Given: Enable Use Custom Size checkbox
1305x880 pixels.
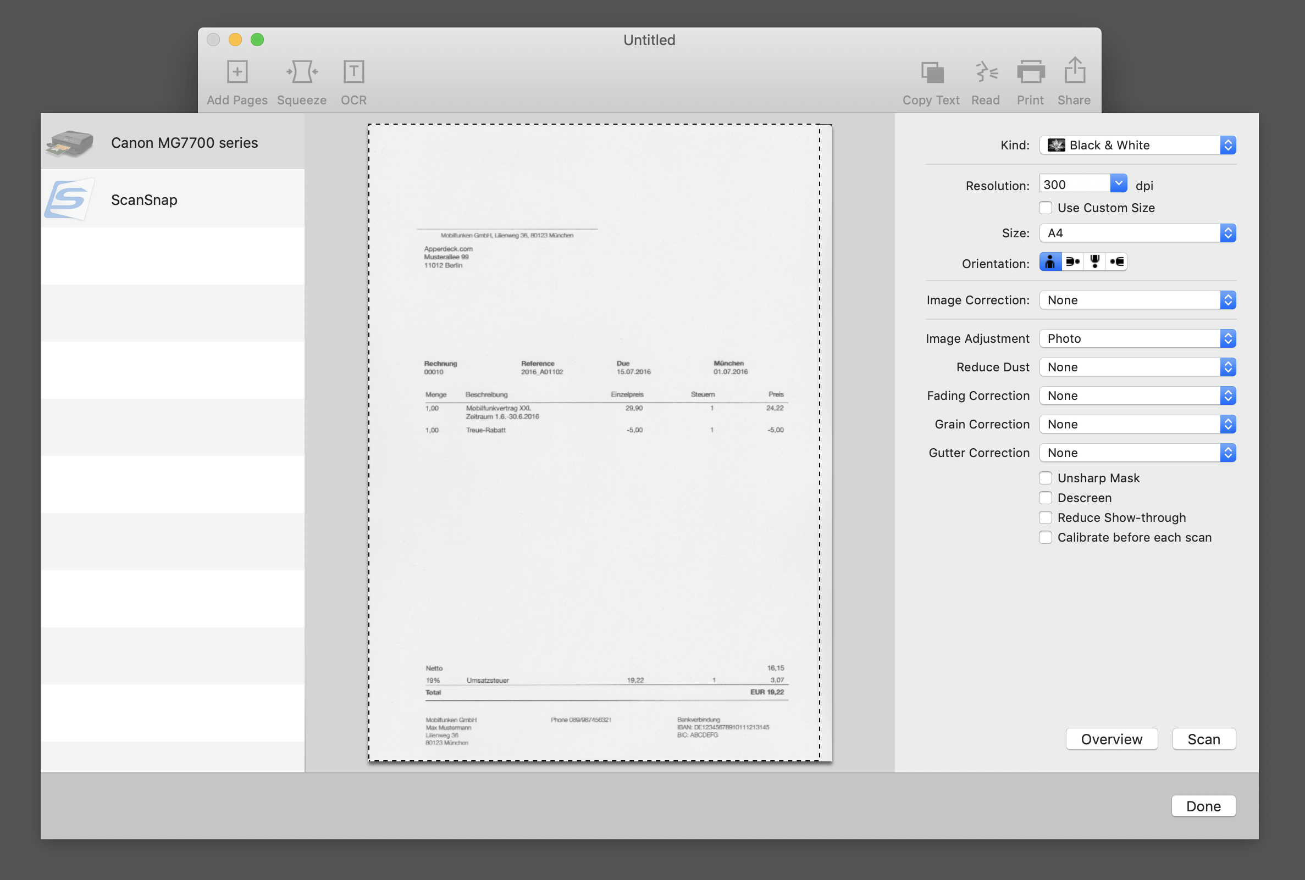Looking at the screenshot, I should (1046, 208).
